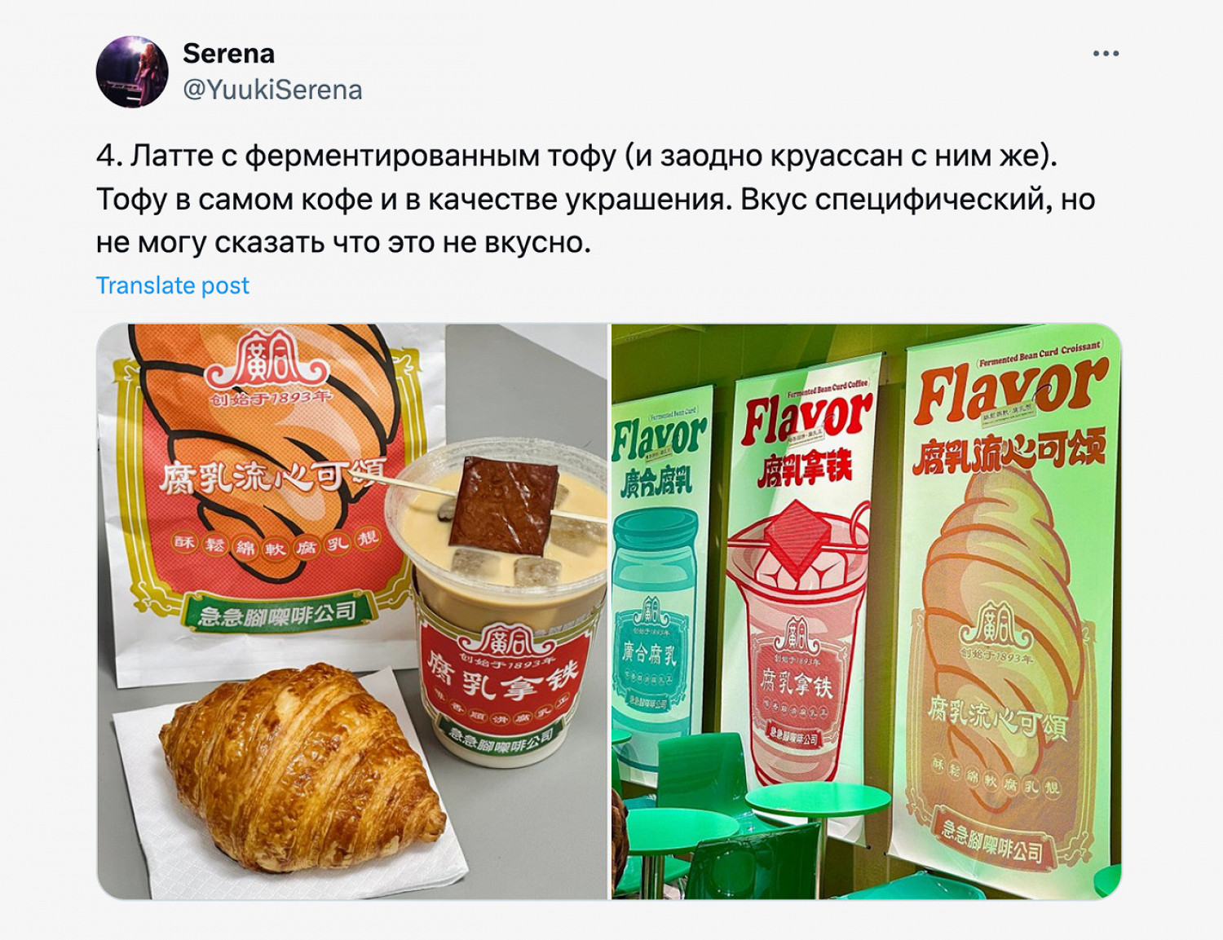Viewport: 1223px width, 940px height.
Task: Click the Translate post link
Action: click(173, 285)
